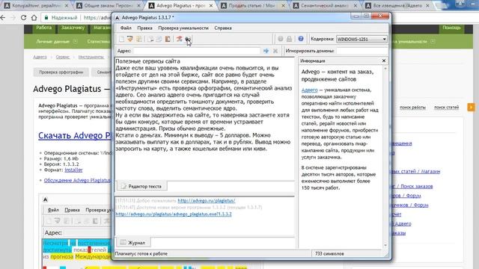Click Помощь on Advego site header
This screenshot has width=479, height=269.
(451, 28)
